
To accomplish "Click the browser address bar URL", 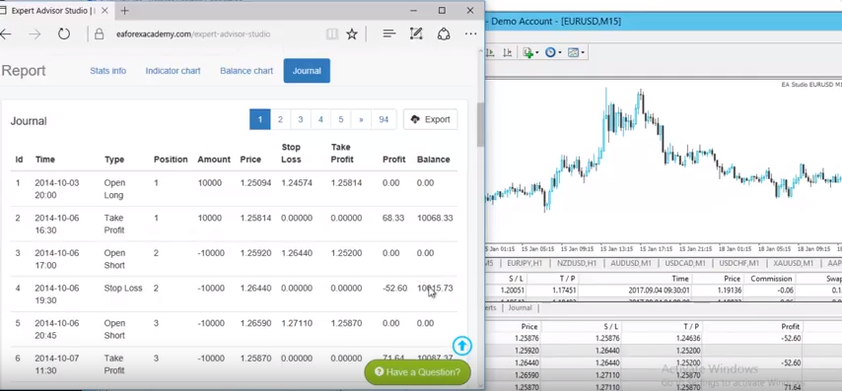I will [193, 34].
